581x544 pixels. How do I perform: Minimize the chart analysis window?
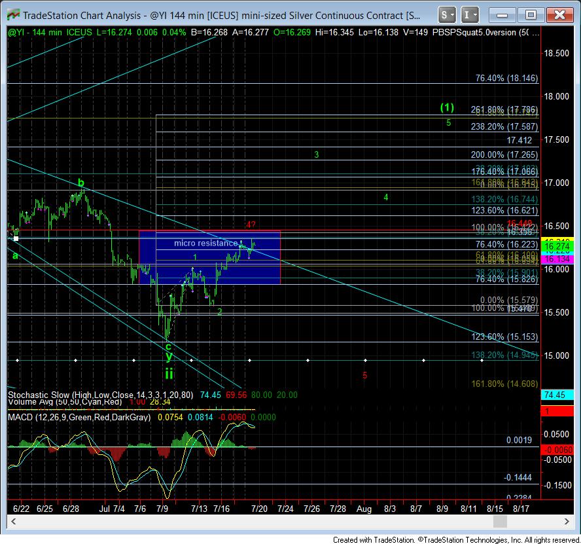coord(502,15)
